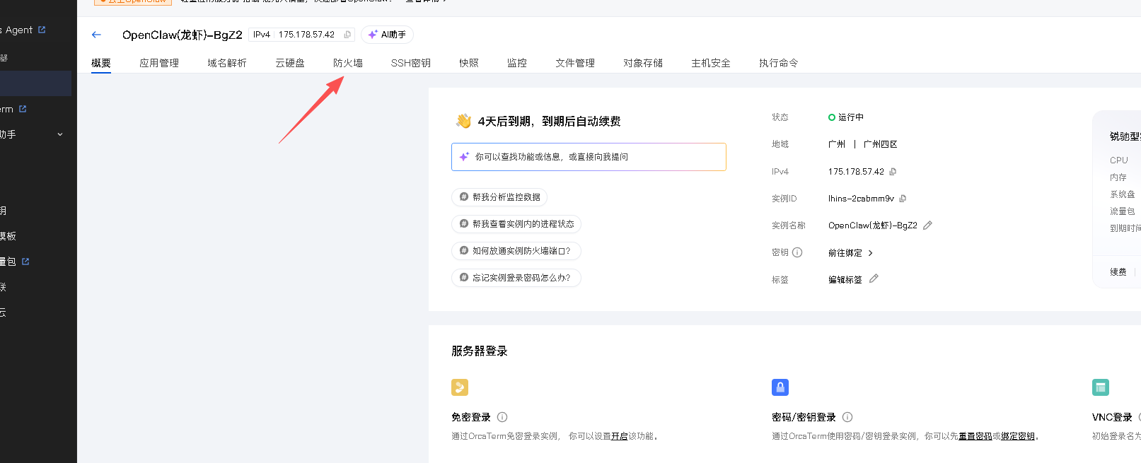Image resolution: width=1141 pixels, height=463 pixels.
Task: Select suggestion 帮我分析监控数据
Action: [x=499, y=197]
